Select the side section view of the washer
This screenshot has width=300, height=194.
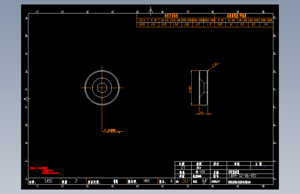coord(203,88)
